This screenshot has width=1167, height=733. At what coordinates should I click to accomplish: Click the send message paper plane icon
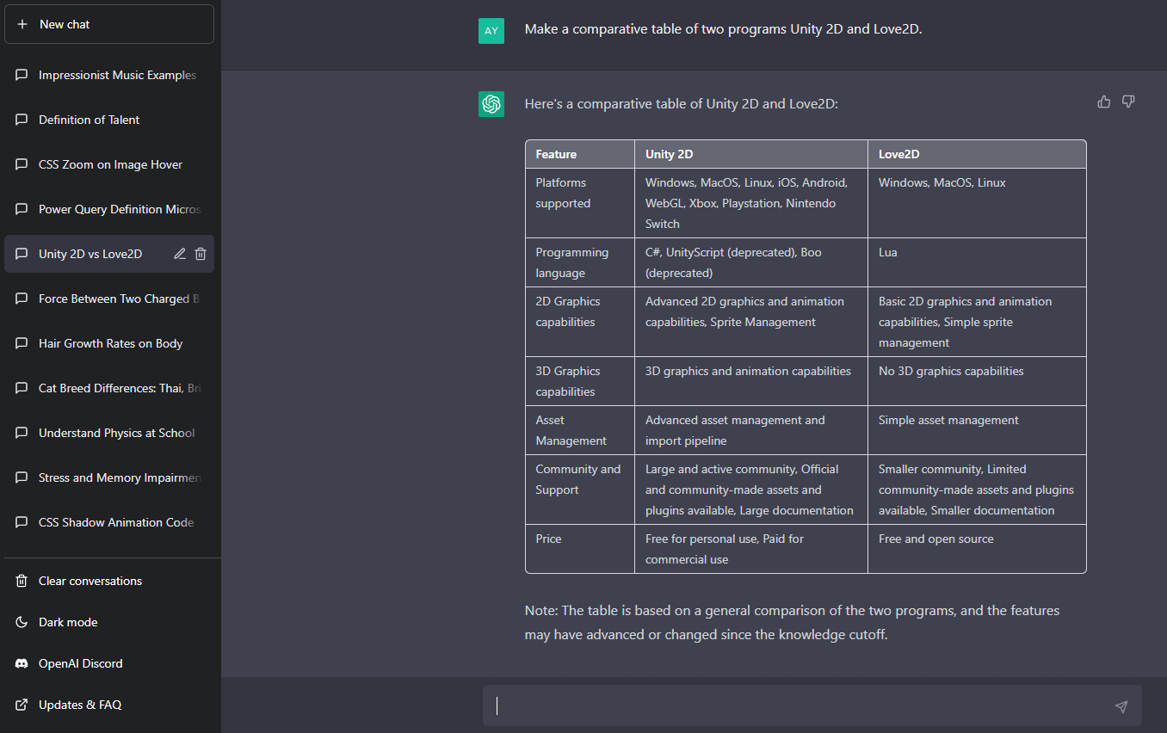[x=1121, y=706]
